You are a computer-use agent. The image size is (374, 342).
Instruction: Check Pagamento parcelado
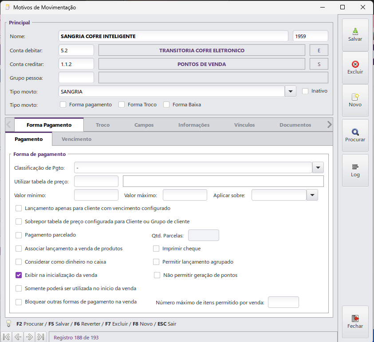click(19, 235)
